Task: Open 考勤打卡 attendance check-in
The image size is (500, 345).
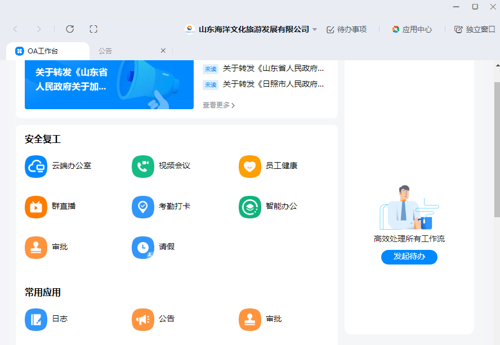Action: (143, 207)
